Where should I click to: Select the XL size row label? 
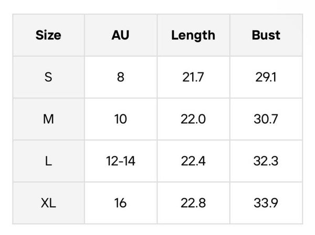(x=48, y=202)
